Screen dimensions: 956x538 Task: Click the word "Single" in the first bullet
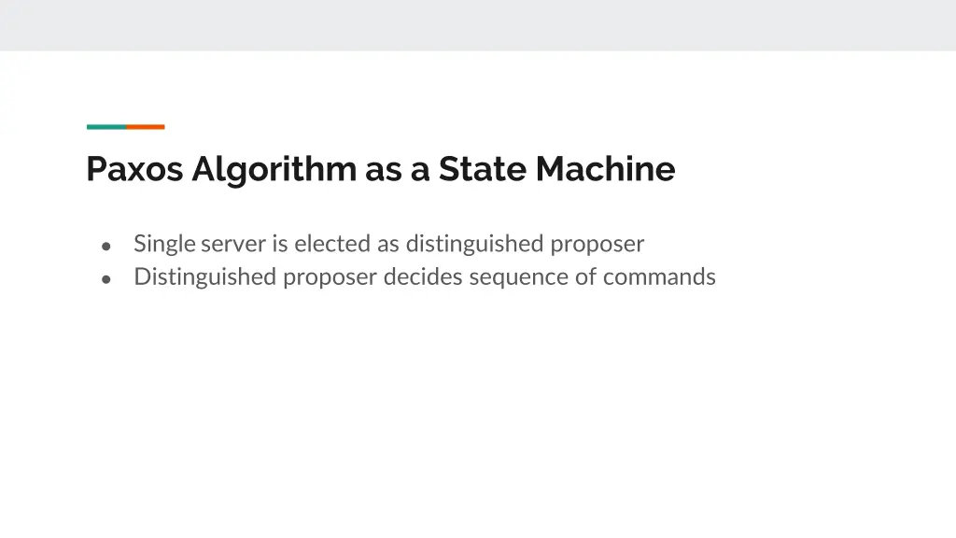click(164, 244)
